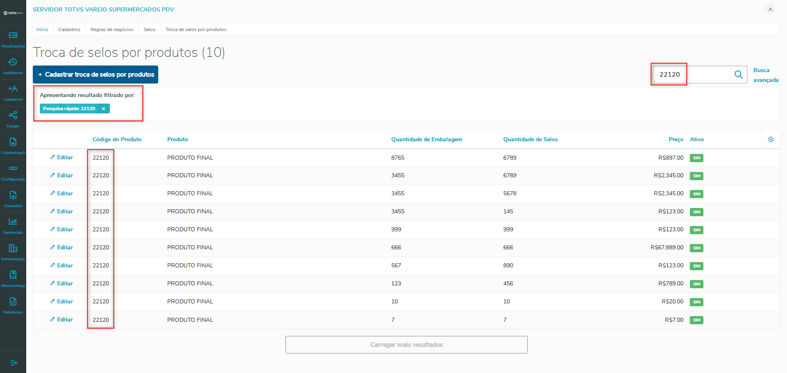Viewport: 787px width, 373px height.
Task: Open the table column settings gear
Action: [771, 140]
